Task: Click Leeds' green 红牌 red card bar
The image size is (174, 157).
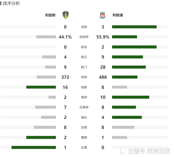Action: coord(34,147)
